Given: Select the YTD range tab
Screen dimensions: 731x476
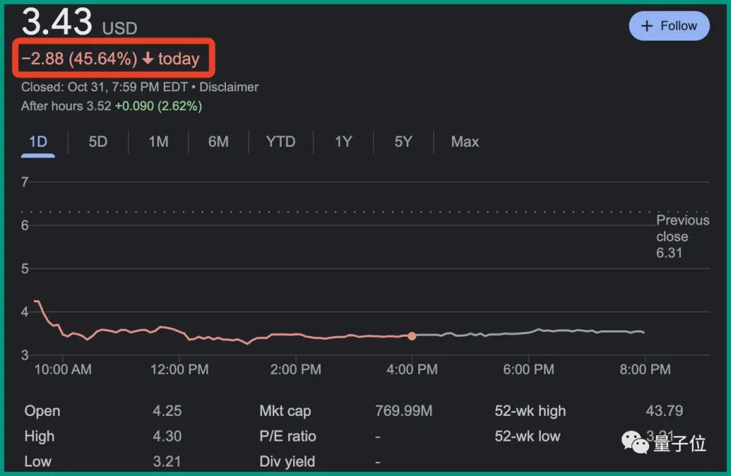Looking at the screenshot, I should [x=280, y=142].
